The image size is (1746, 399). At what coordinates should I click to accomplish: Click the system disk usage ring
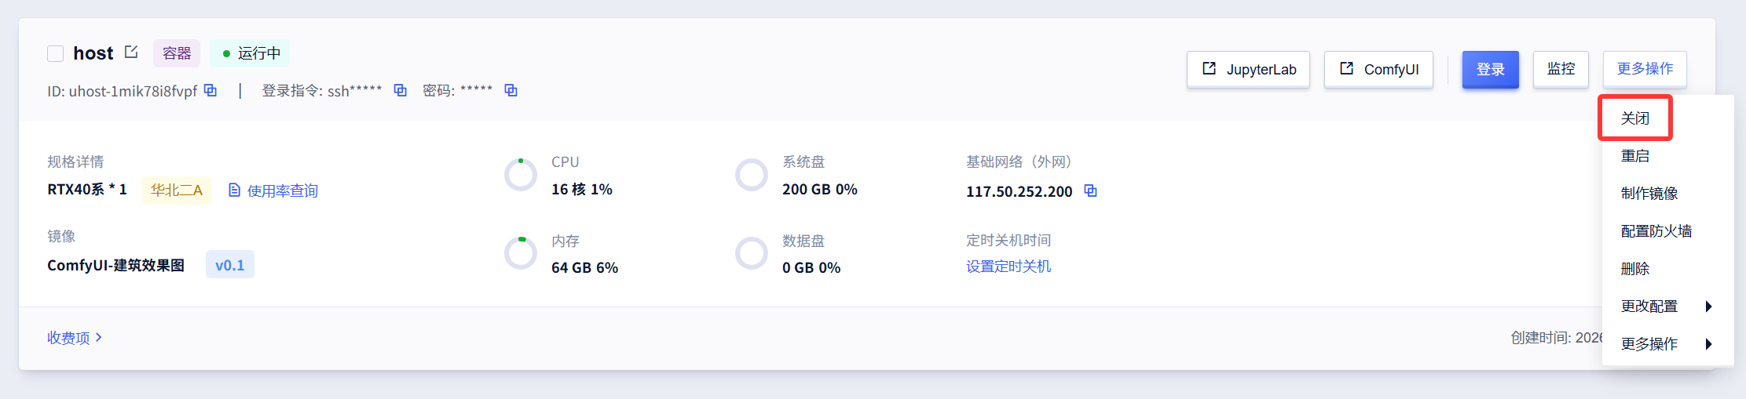click(752, 175)
